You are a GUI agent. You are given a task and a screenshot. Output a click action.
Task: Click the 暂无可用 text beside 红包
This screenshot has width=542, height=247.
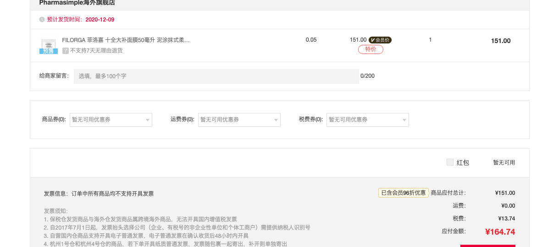[504, 162]
